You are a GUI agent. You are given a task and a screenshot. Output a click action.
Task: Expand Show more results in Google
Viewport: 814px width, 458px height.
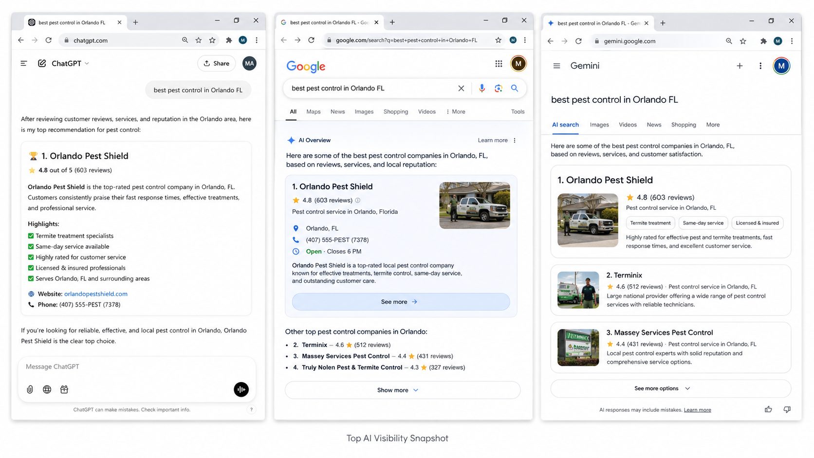pos(402,390)
